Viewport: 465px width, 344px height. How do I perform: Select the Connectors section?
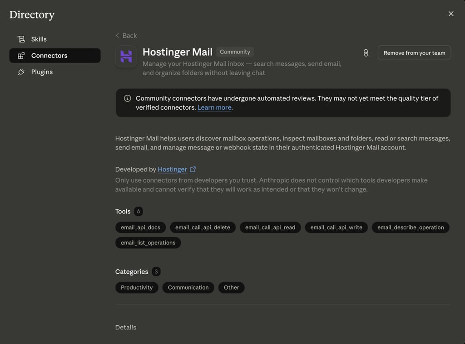click(x=55, y=55)
